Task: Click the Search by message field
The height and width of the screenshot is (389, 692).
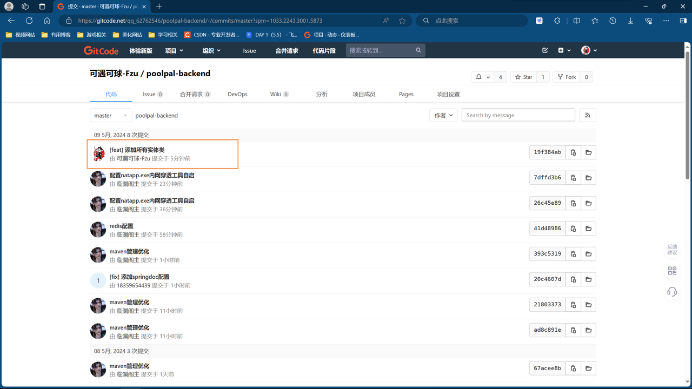Action: (518, 115)
